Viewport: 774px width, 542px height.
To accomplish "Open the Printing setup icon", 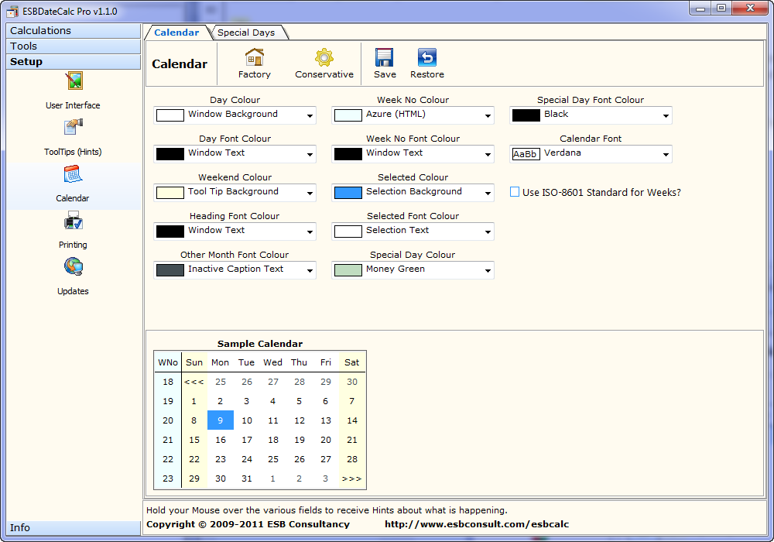I will coord(73,220).
